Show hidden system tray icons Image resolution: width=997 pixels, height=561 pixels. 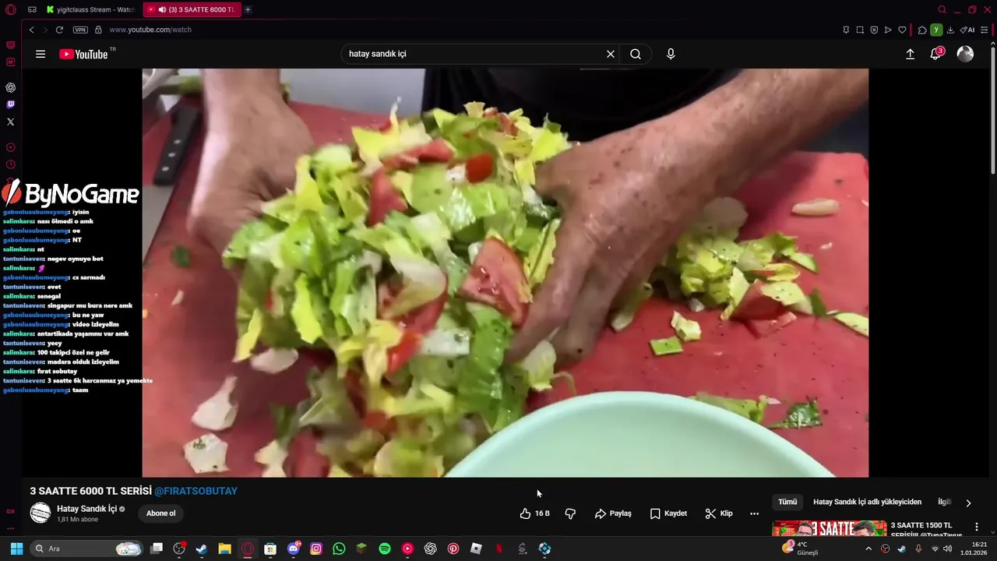click(868, 549)
